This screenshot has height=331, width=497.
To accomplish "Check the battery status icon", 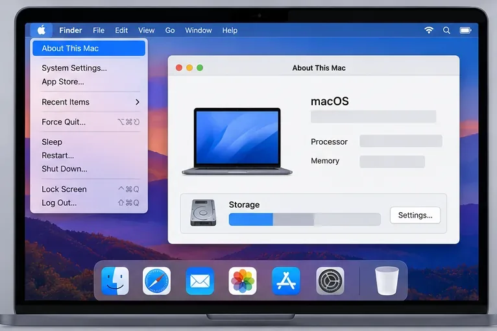I will click(x=466, y=31).
